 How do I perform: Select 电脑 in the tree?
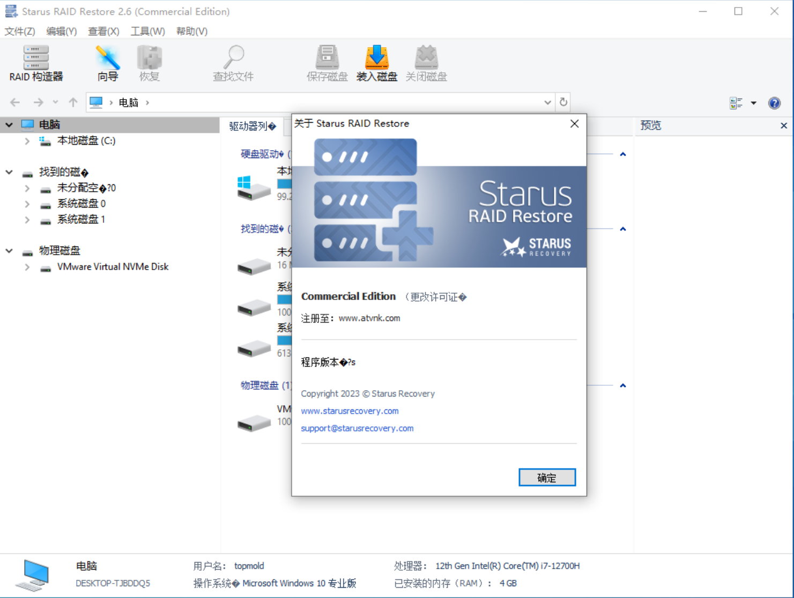point(49,125)
